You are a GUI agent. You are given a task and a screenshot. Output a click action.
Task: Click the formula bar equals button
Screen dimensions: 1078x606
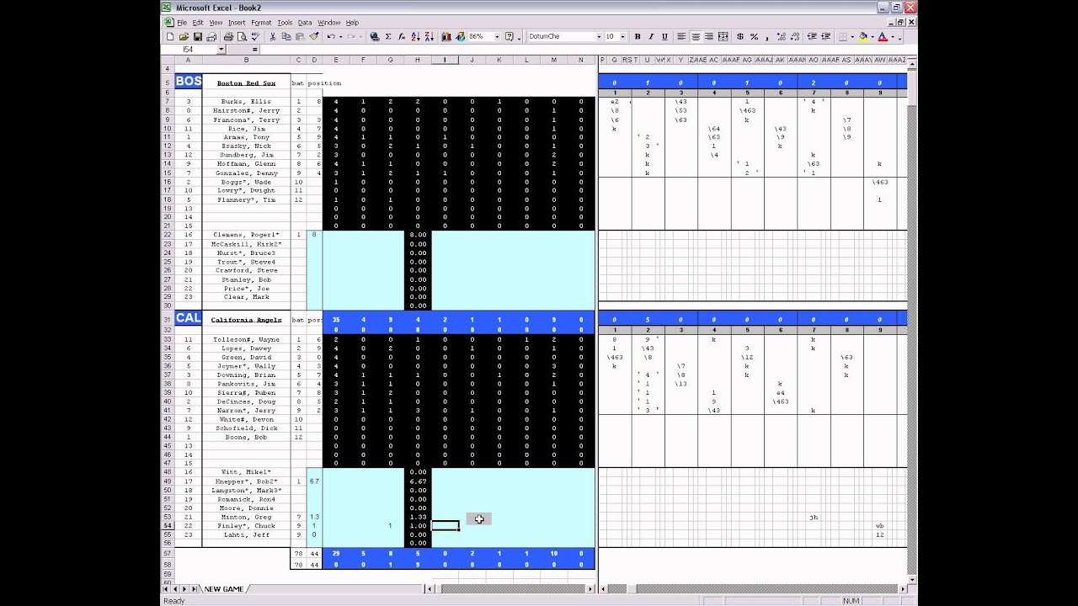click(x=254, y=50)
